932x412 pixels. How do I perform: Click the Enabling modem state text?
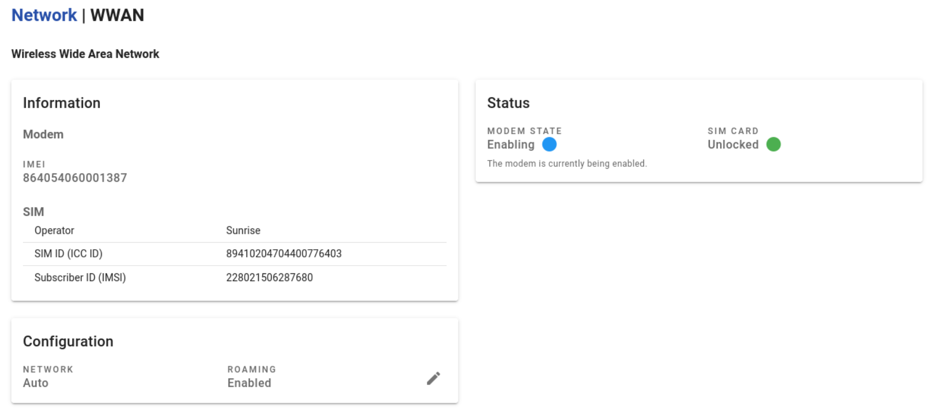510,144
